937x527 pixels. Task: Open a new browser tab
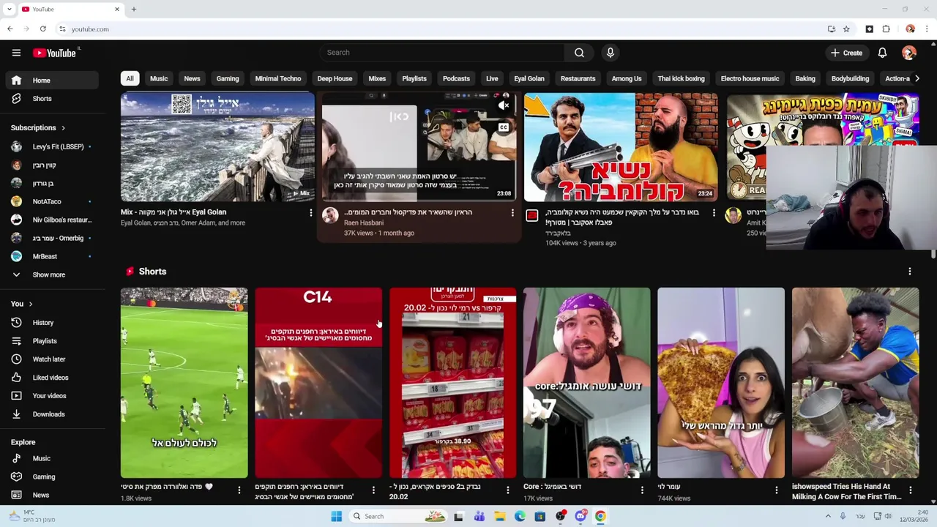click(134, 9)
